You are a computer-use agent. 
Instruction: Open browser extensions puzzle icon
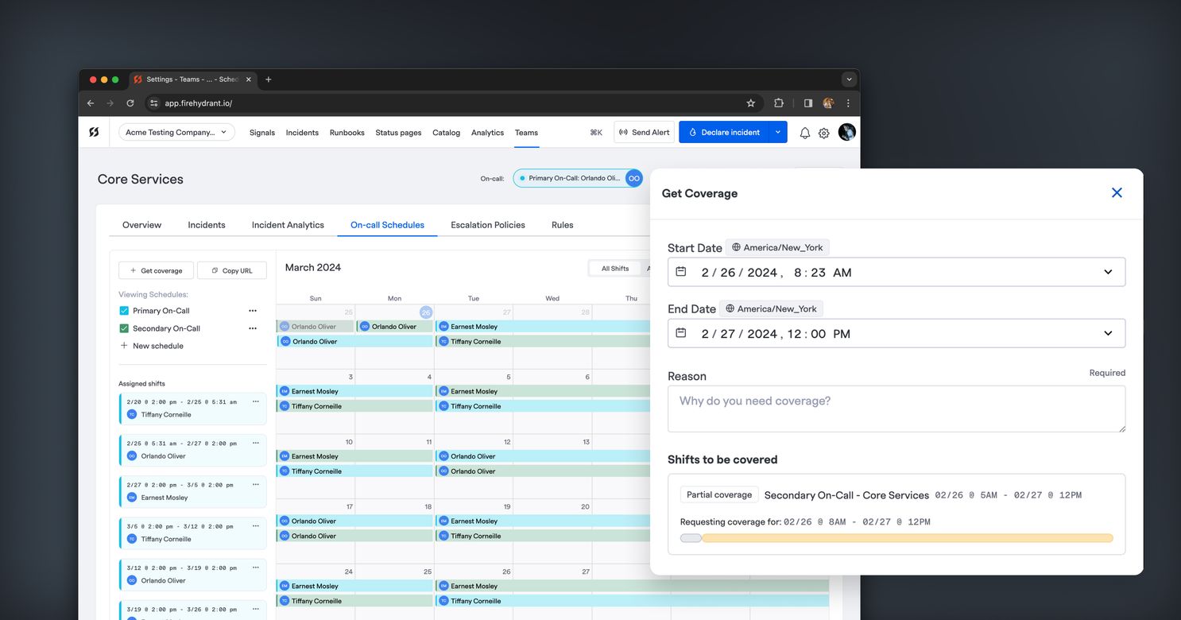[779, 103]
